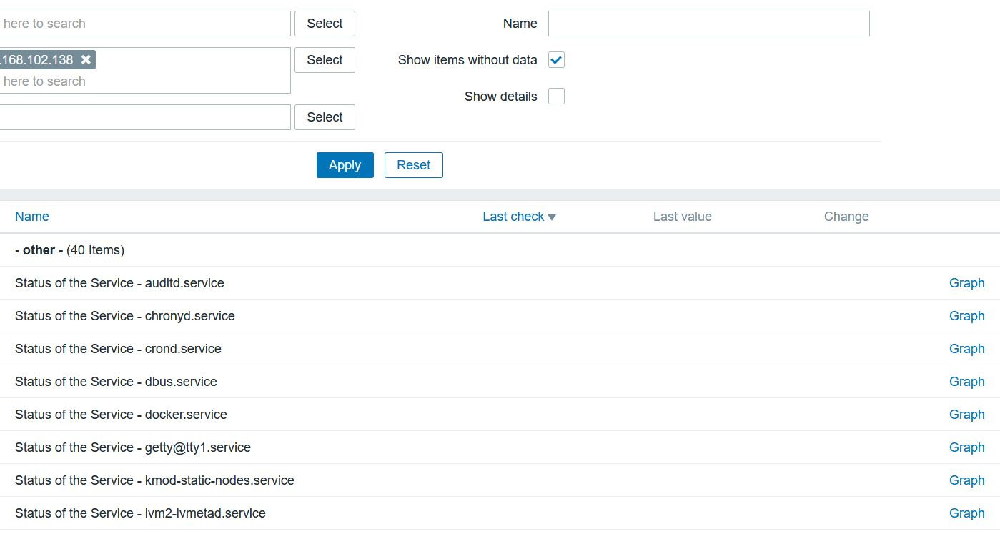
Task: Open Graph for crond.service
Action: click(x=966, y=349)
